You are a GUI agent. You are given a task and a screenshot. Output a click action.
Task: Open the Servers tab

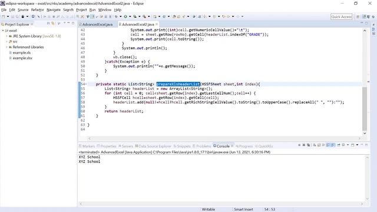click(x=125, y=146)
